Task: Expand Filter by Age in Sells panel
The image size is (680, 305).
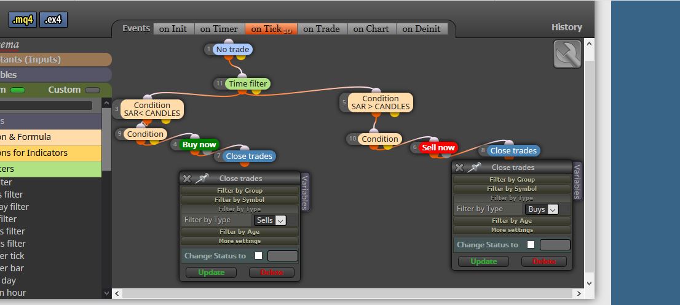Action: tap(239, 232)
